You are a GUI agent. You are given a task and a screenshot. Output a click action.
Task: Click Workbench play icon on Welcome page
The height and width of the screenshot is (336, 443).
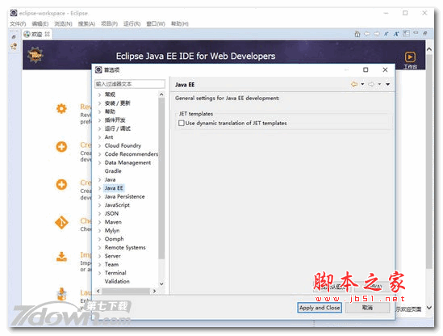pos(410,57)
